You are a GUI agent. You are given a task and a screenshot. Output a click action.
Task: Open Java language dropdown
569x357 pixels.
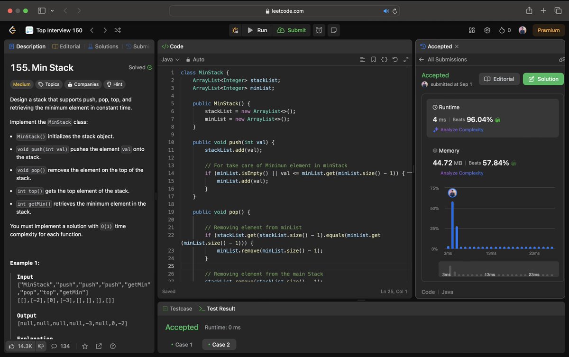point(170,59)
